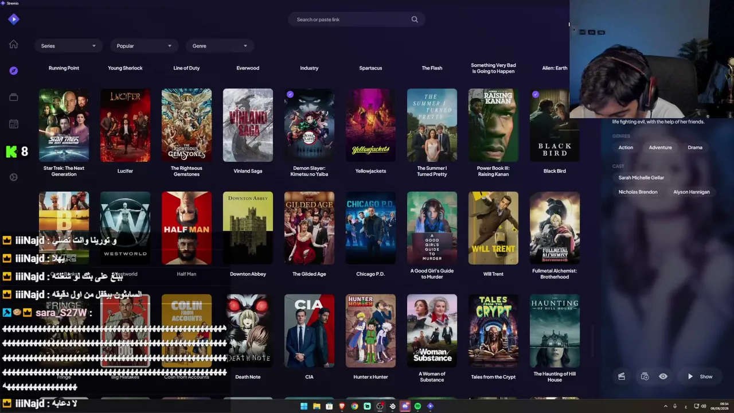Open the volume tray icon
Viewport: 734px width, 413px height.
pyautogui.click(x=704, y=406)
